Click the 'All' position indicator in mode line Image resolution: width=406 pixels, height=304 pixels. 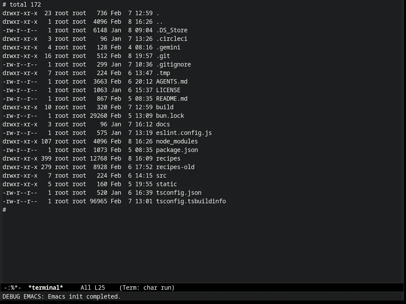(x=86, y=288)
